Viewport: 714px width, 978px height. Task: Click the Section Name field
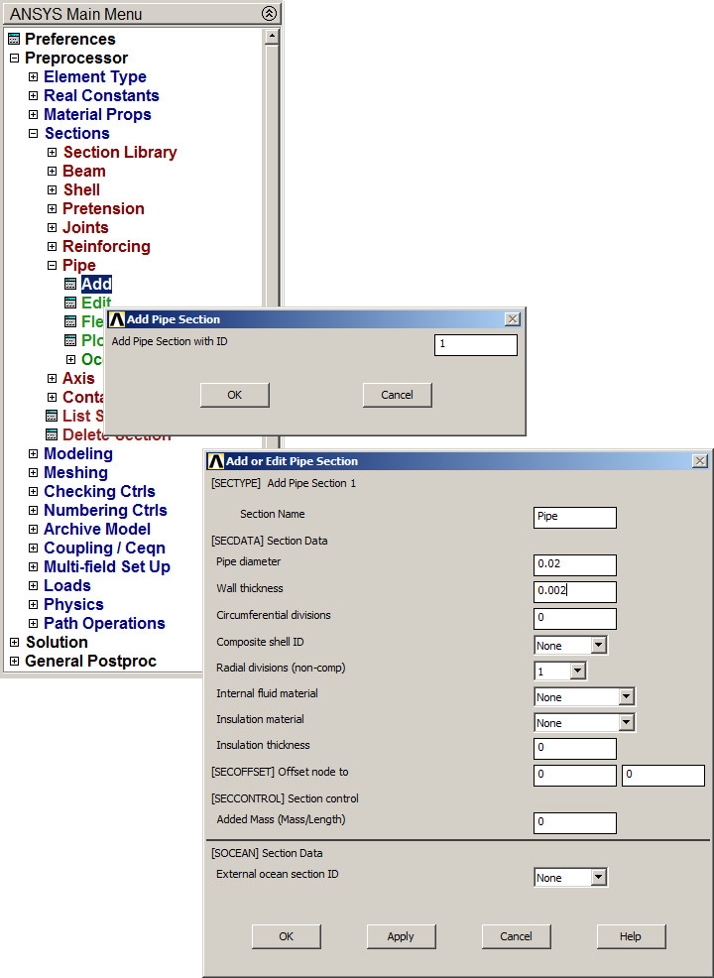click(575, 517)
